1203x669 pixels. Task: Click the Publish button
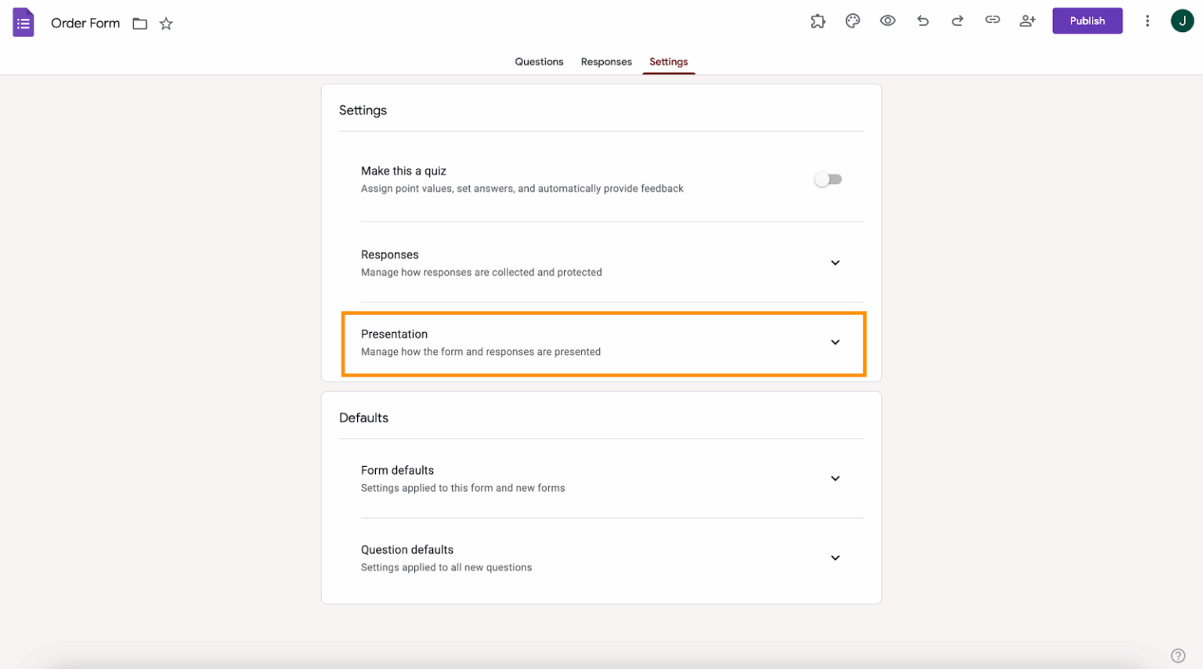pos(1087,20)
